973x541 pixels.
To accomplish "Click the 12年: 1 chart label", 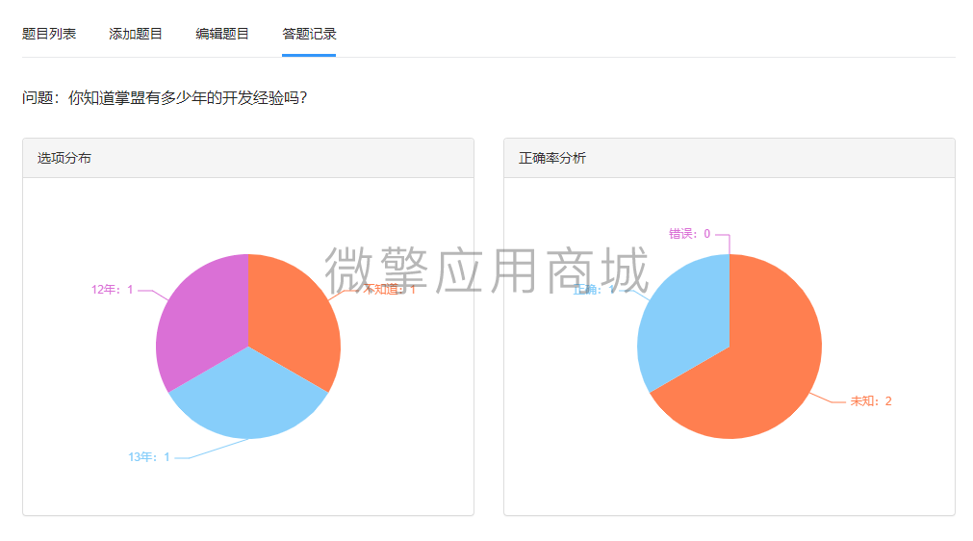I will (x=113, y=290).
